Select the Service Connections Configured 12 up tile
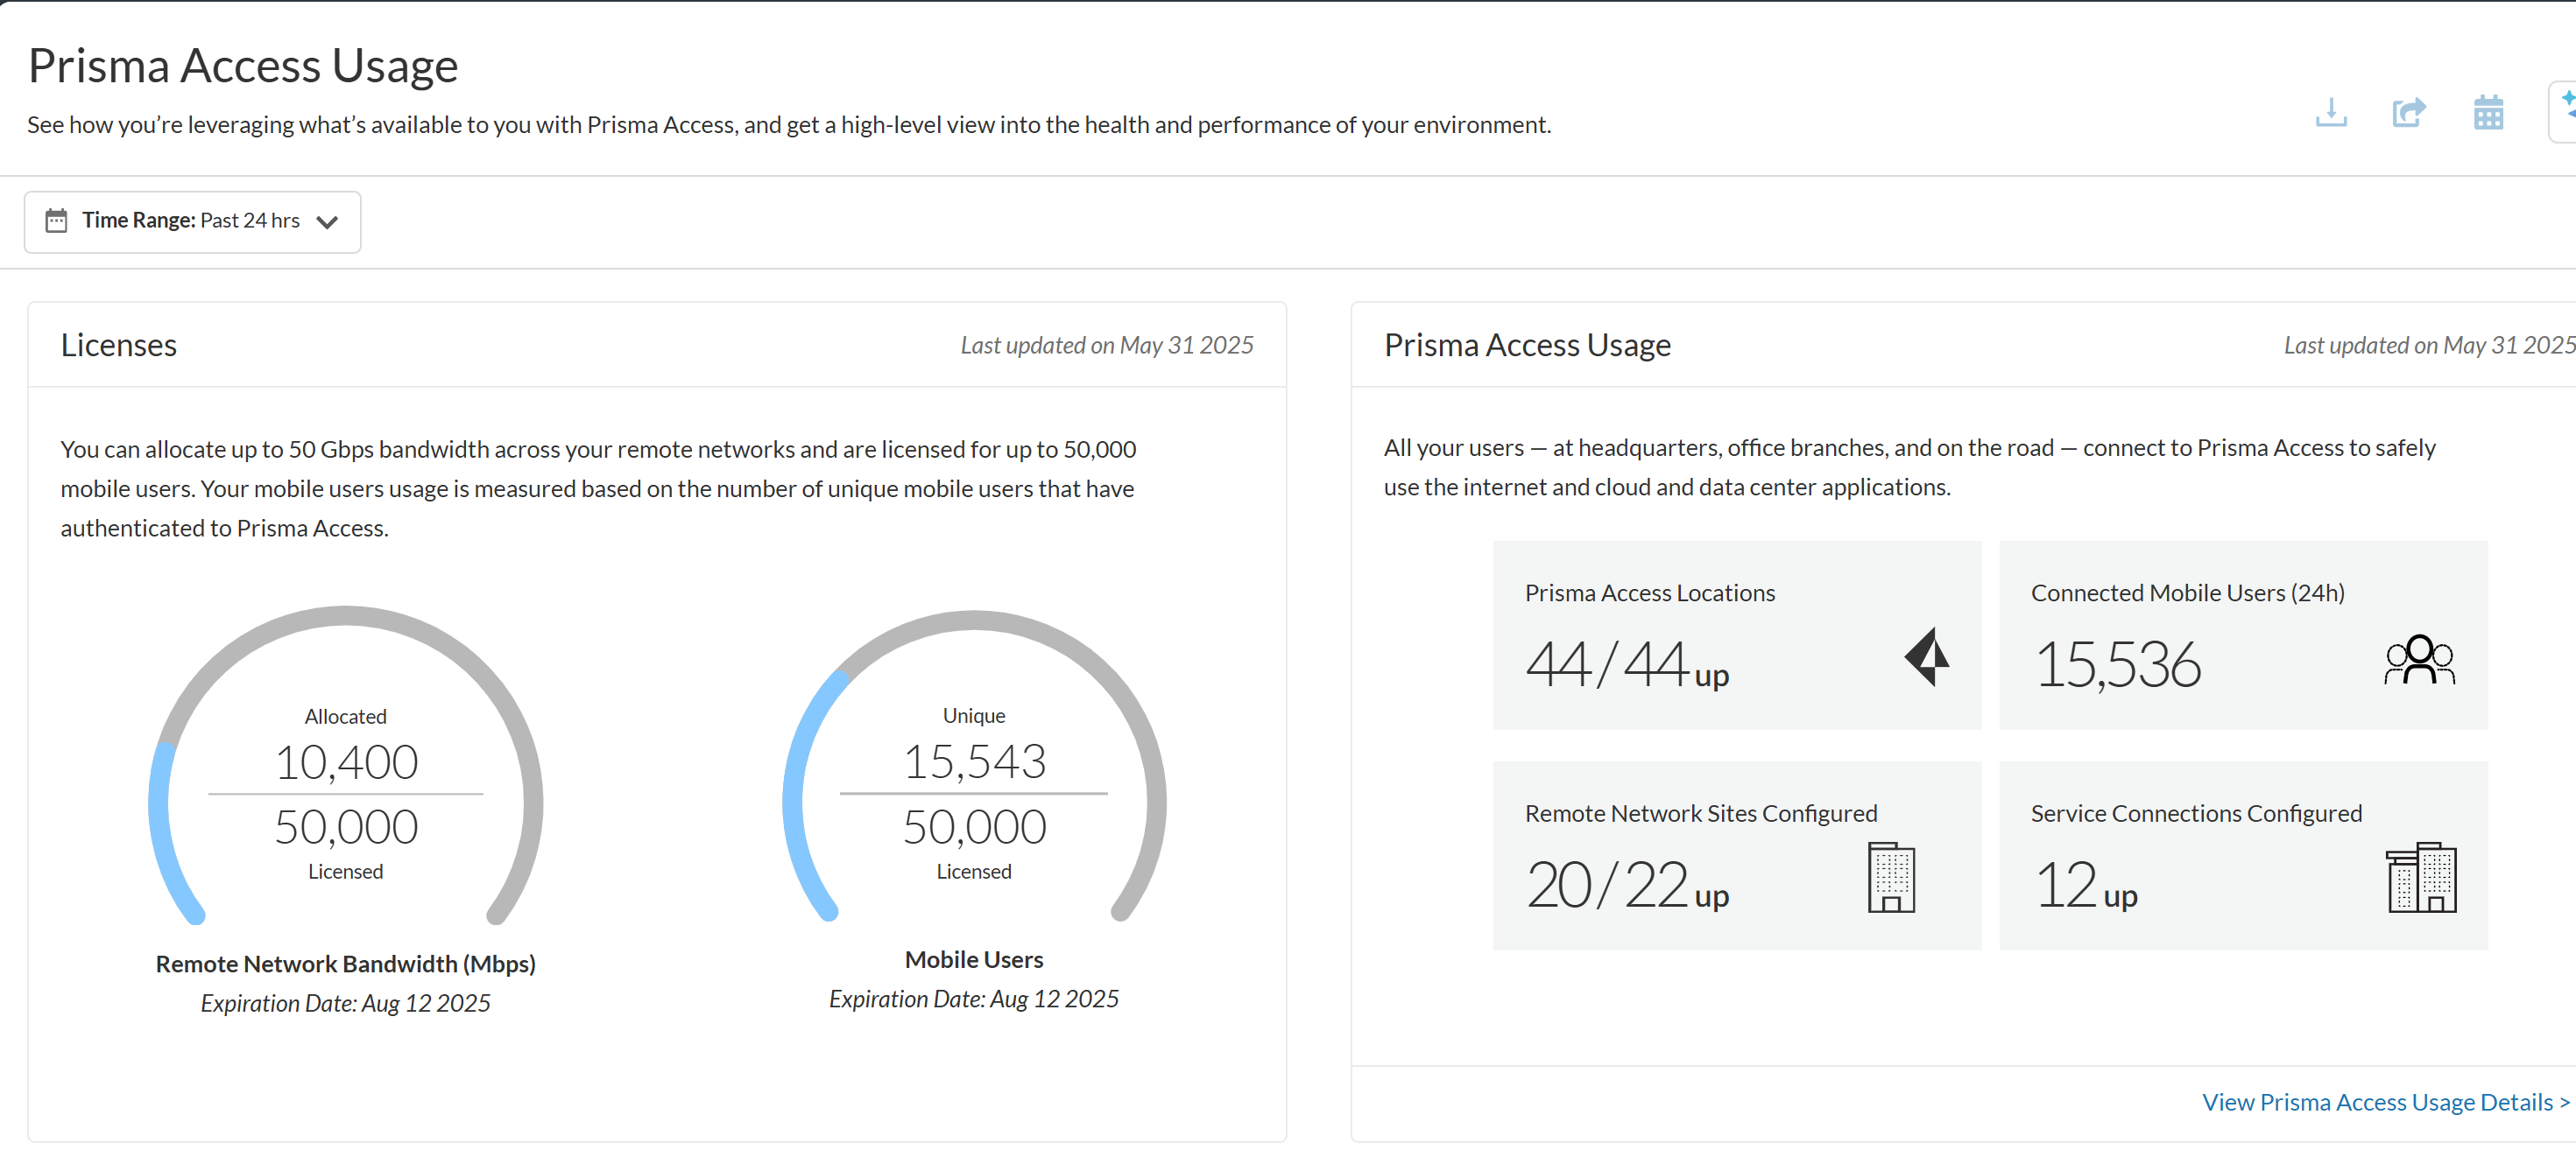The height and width of the screenshot is (1164, 2576). (x=2242, y=855)
